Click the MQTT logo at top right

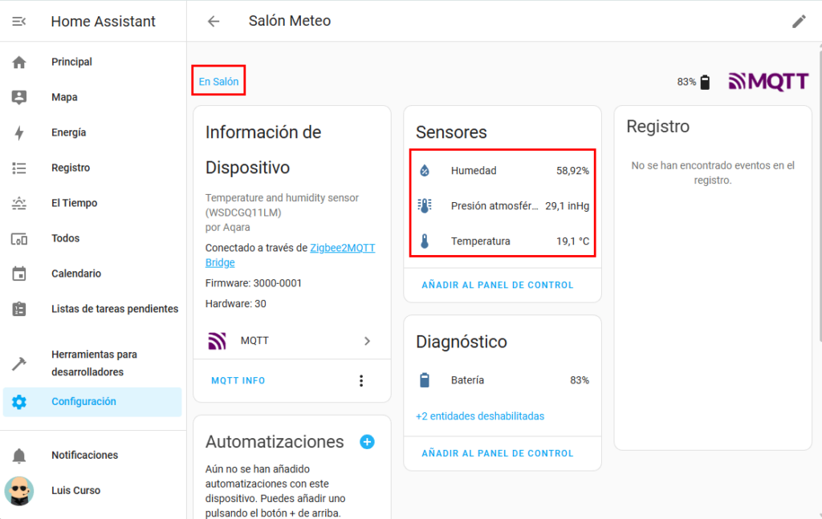click(768, 82)
